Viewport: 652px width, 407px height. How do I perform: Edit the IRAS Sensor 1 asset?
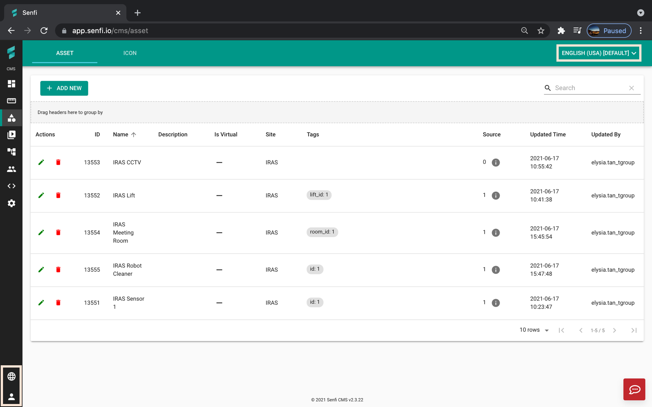coord(41,303)
